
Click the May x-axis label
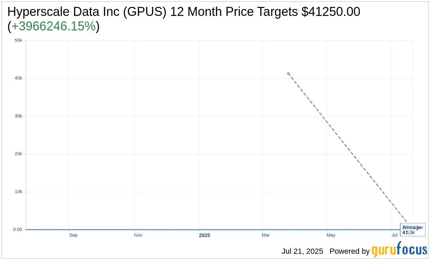point(331,235)
